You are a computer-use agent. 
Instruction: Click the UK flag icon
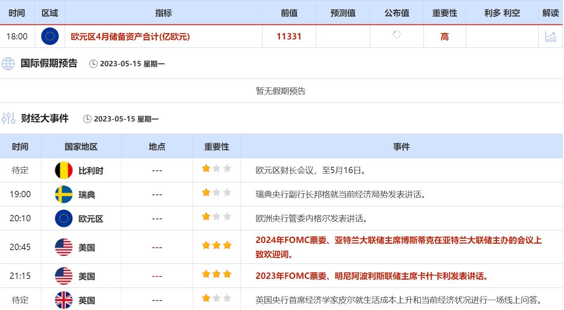coord(64,300)
